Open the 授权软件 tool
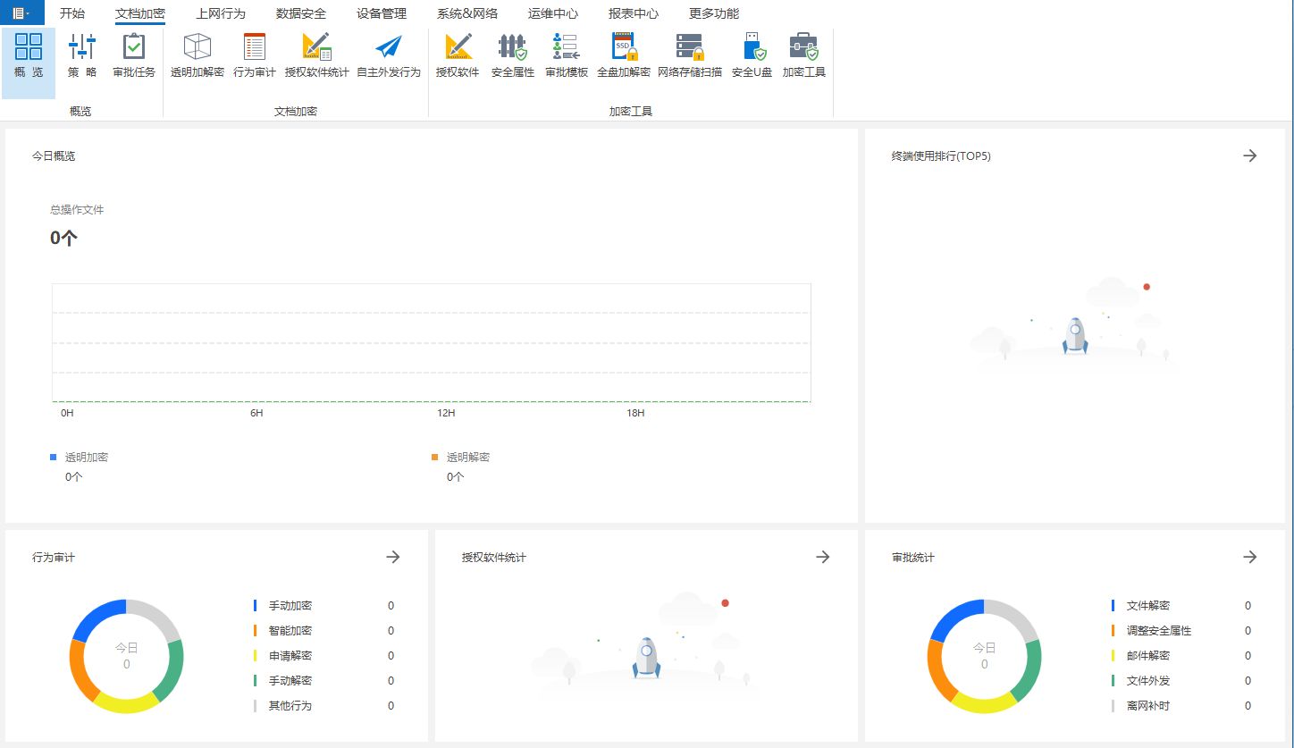Image resolution: width=1294 pixels, height=748 pixels. (458, 56)
